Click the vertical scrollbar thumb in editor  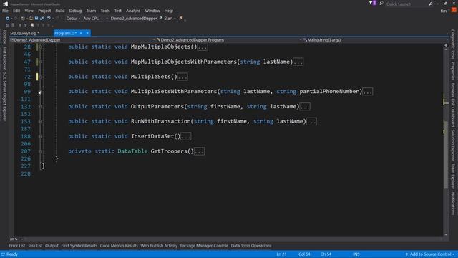coord(446,155)
